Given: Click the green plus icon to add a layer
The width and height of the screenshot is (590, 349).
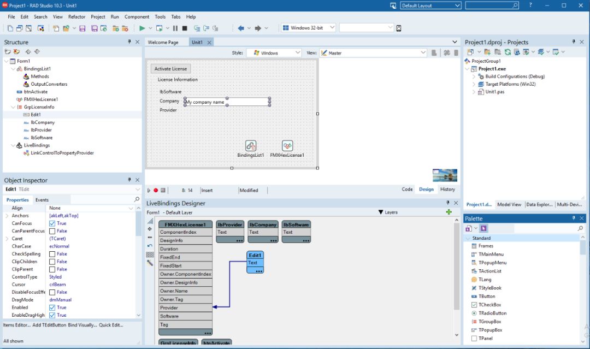Looking at the screenshot, I should [x=449, y=212].
